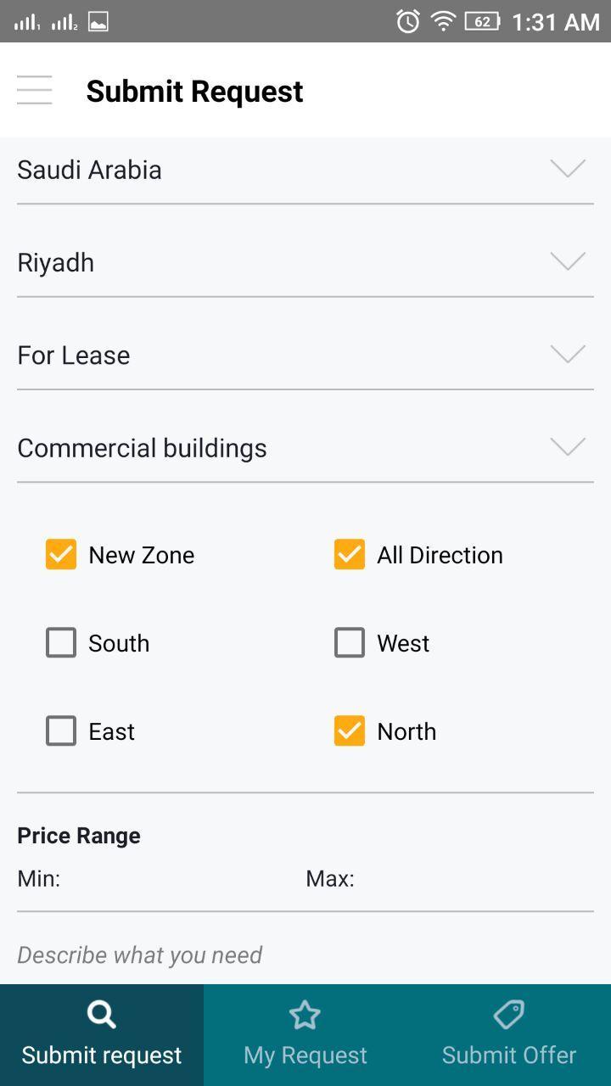Switch to the My Request tab
Screen dimensions: 611x1086
(x=305, y=1035)
